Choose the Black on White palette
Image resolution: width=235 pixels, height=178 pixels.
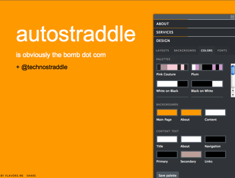point(207,84)
